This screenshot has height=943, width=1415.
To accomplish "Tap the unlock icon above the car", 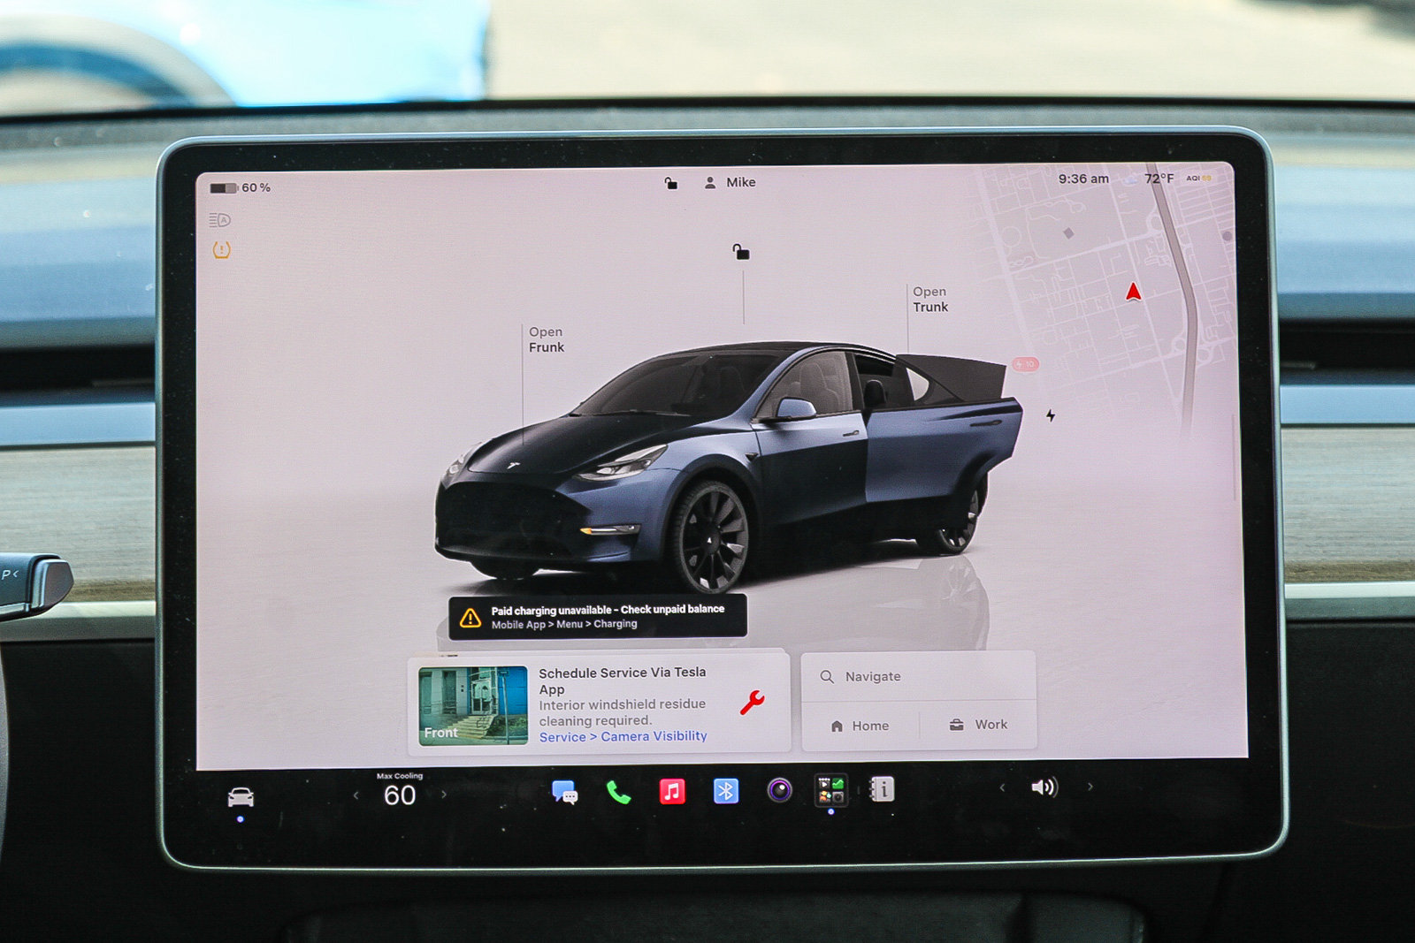I will (x=741, y=253).
